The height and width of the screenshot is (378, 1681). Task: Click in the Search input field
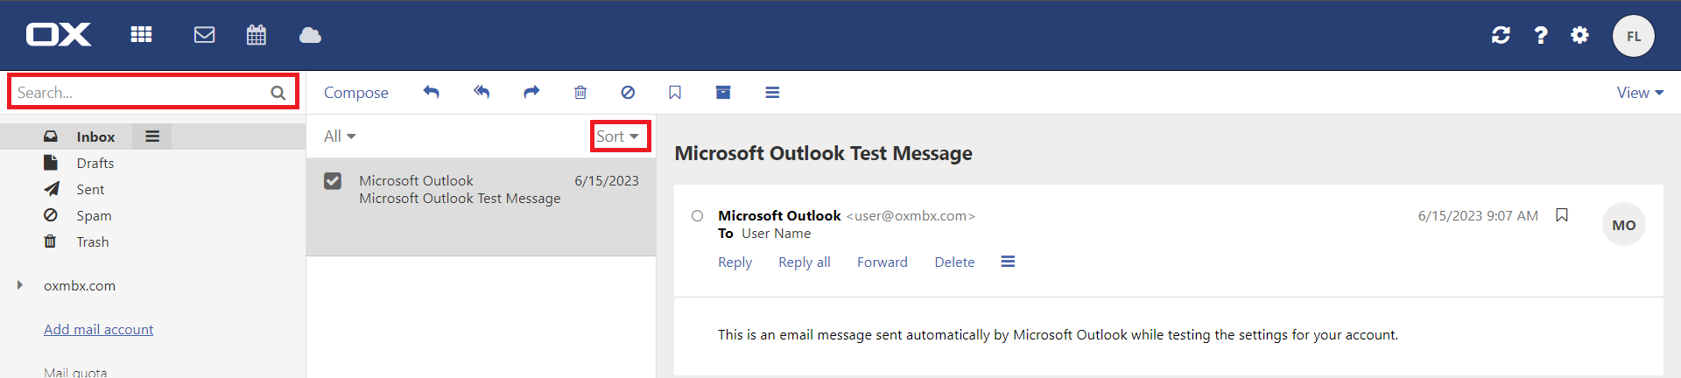pyautogui.click(x=140, y=93)
